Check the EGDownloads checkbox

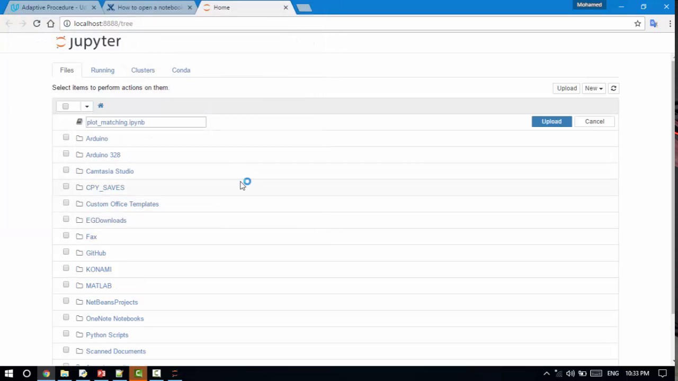pos(66,220)
